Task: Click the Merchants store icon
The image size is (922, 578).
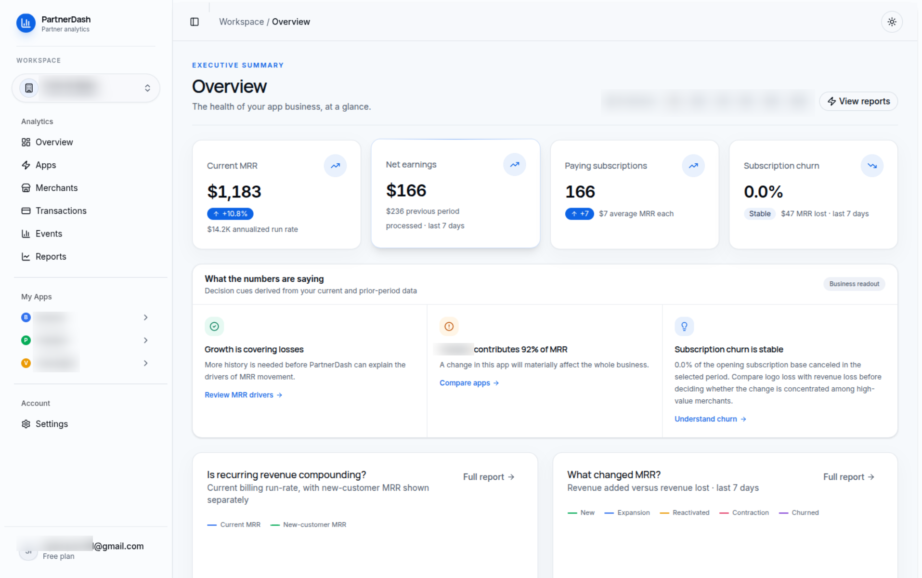Action: [26, 188]
